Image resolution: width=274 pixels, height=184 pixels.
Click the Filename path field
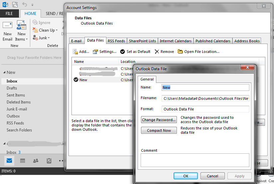click(x=205, y=98)
